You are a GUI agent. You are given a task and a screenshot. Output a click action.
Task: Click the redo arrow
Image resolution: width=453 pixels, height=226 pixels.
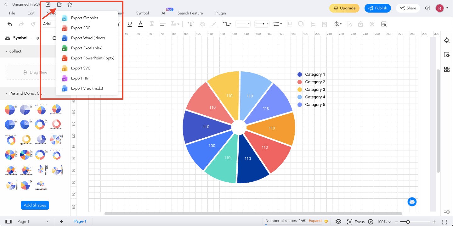point(21,24)
